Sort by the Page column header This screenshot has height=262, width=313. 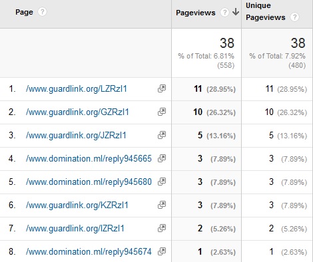pyautogui.click(x=24, y=12)
